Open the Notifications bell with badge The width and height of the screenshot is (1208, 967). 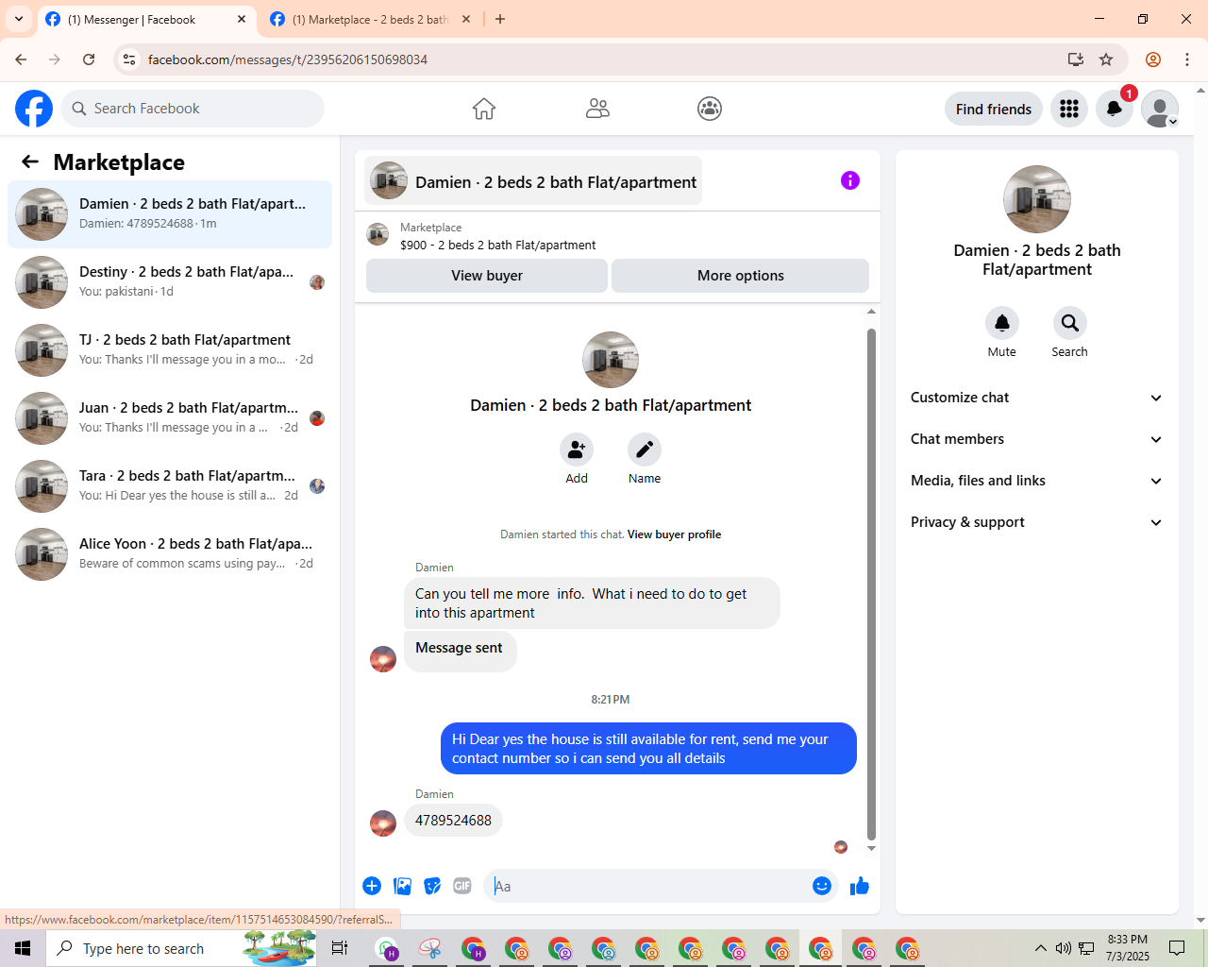(x=1115, y=109)
